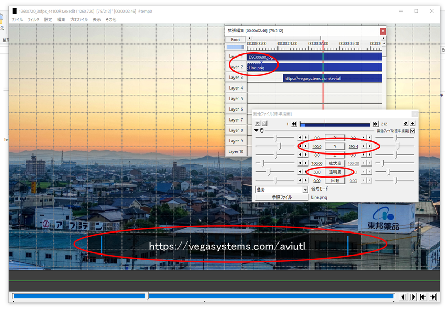Collapse the settings with the black triangle
The height and width of the screenshot is (309, 445).
(x=257, y=130)
